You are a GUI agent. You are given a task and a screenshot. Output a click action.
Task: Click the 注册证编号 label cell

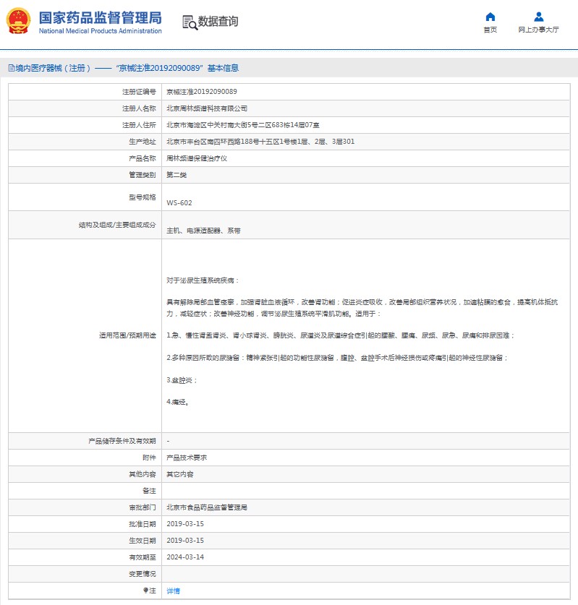pos(85,92)
